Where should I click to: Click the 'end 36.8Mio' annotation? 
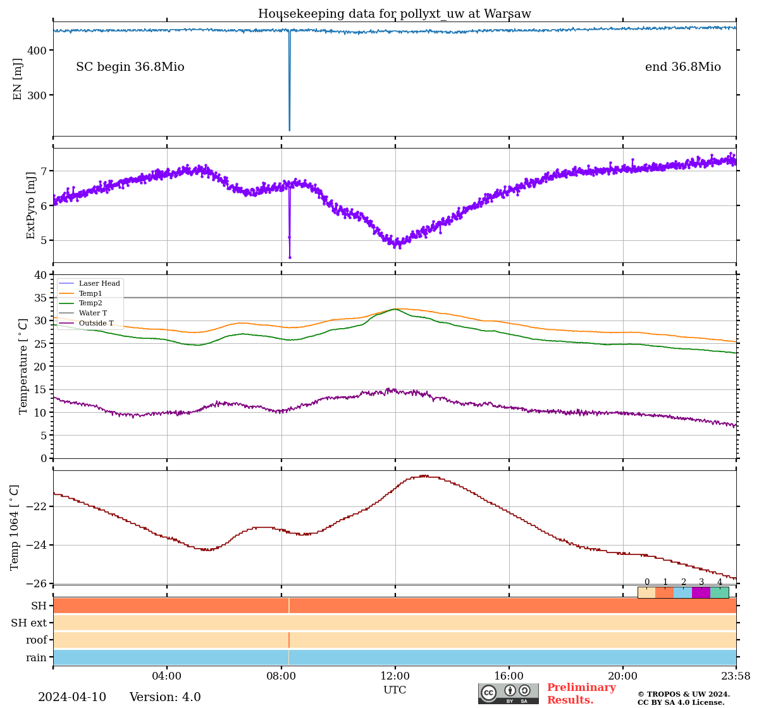click(683, 67)
